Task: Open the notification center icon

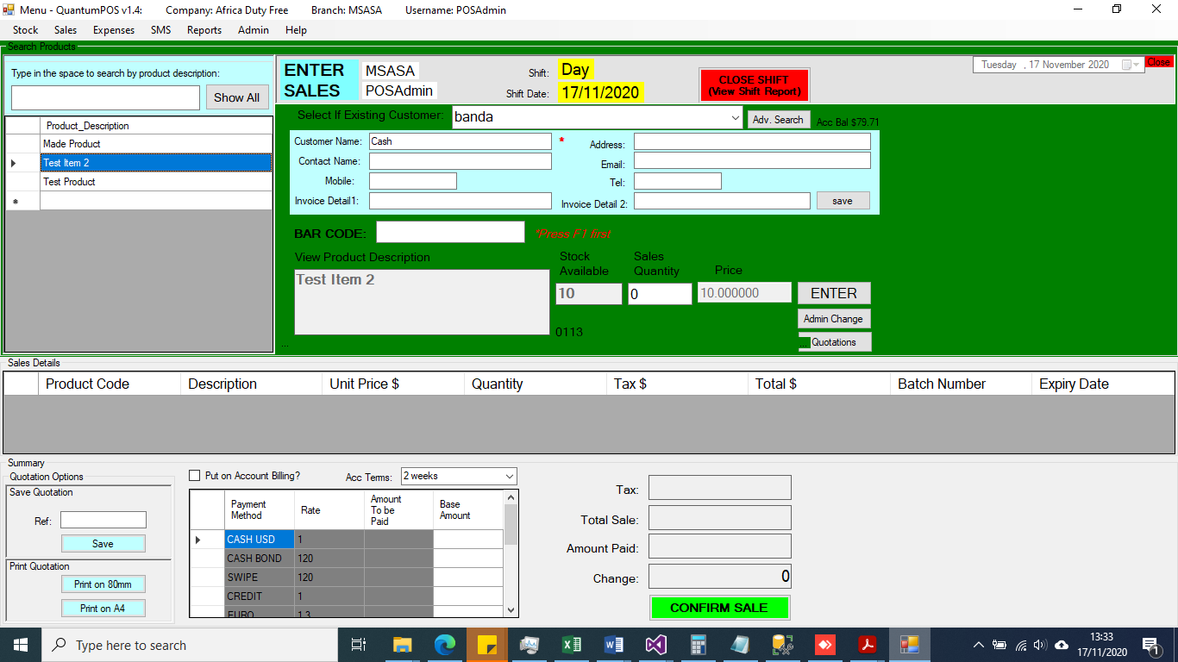Action: [1150, 645]
